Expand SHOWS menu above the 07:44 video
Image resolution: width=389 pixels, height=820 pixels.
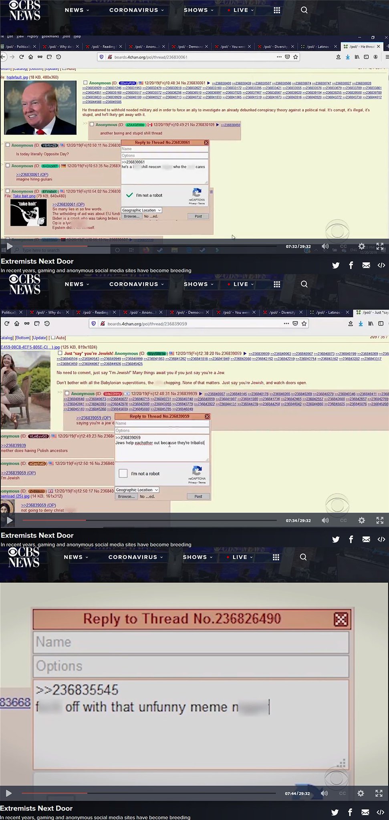(x=198, y=557)
